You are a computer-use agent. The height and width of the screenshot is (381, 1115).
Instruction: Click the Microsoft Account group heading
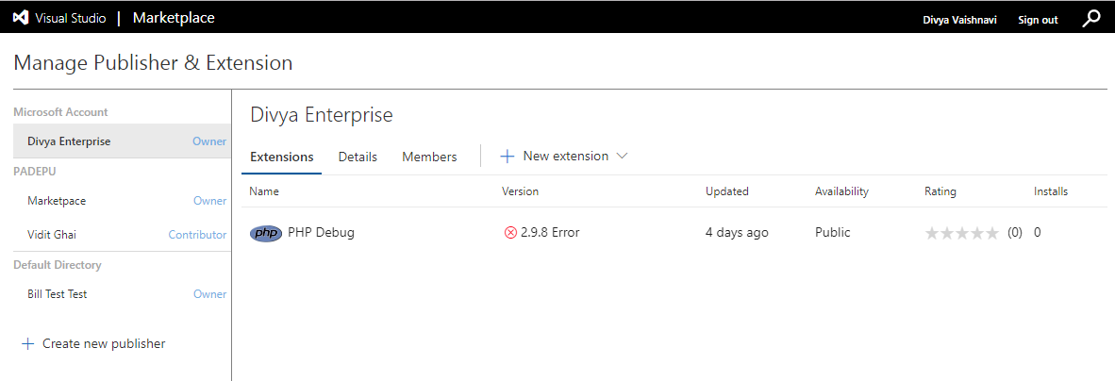(x=60, y=112)
